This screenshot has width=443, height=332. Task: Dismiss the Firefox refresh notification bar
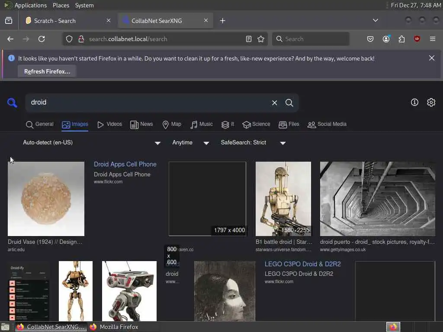[x=432, y=58]
